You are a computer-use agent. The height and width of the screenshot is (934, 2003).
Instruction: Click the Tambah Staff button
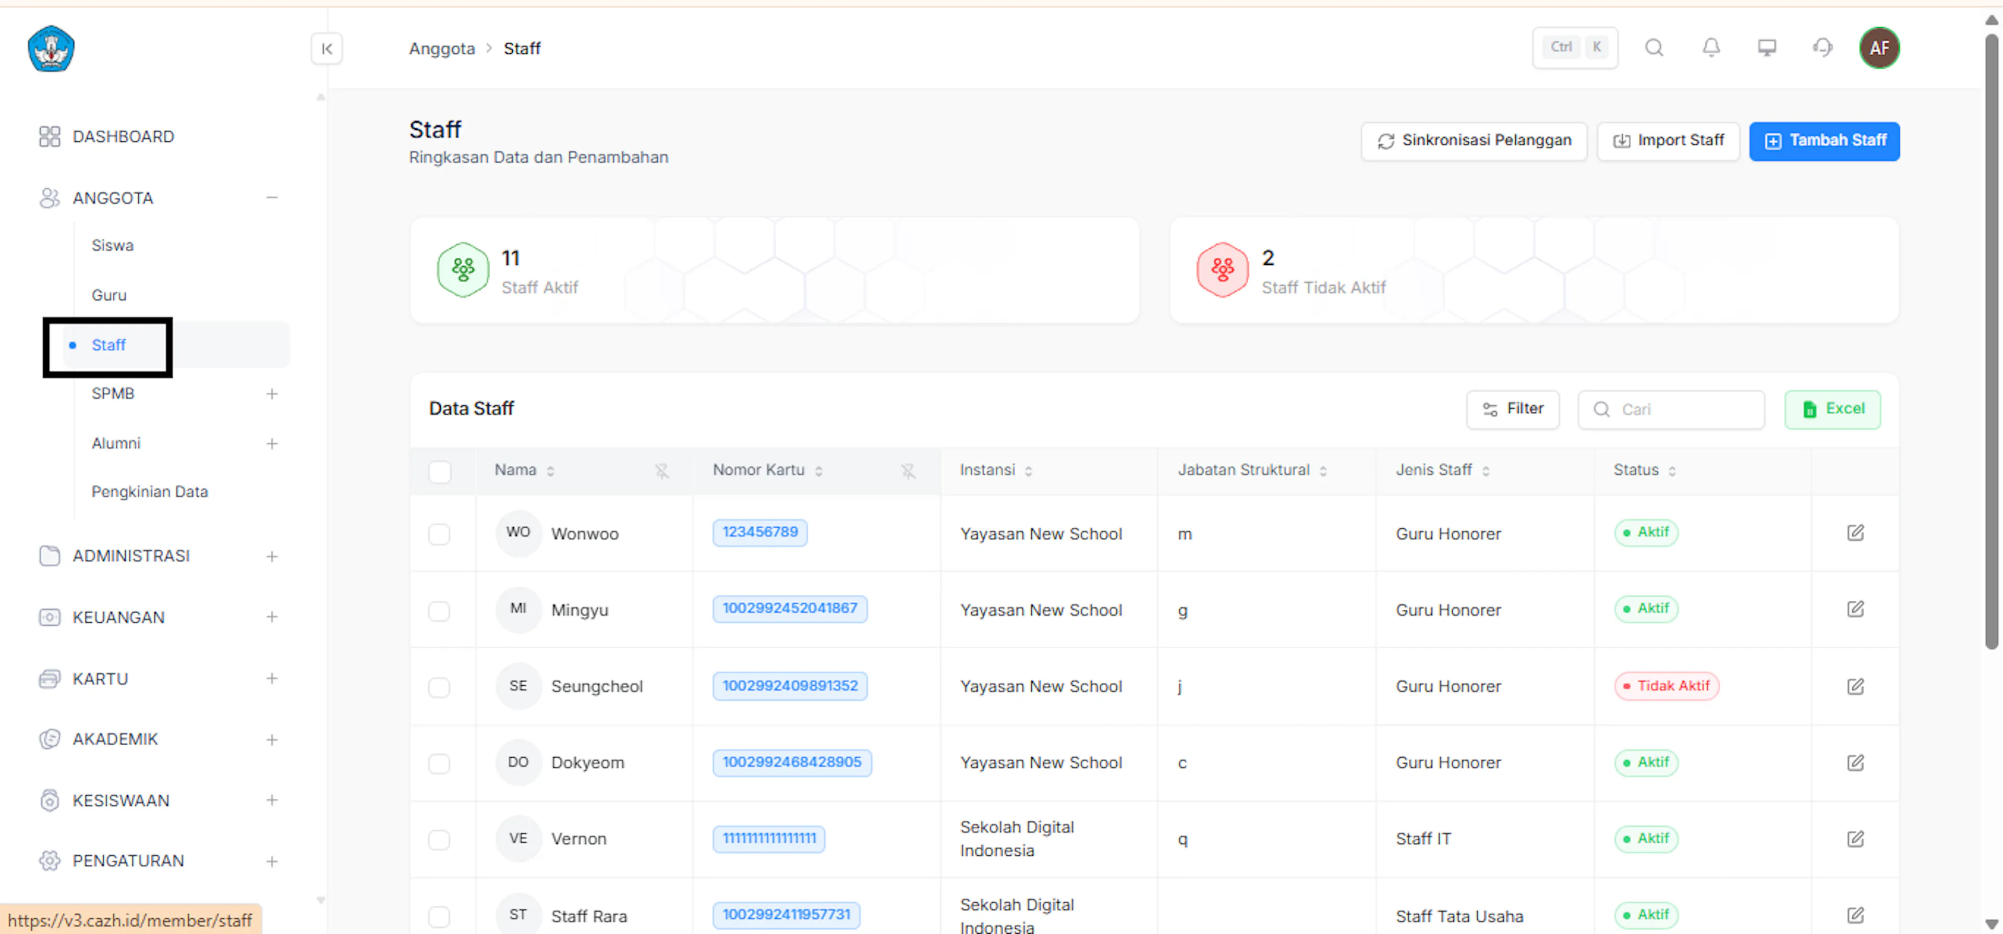pyautogui.click(x=1824, y=141)
